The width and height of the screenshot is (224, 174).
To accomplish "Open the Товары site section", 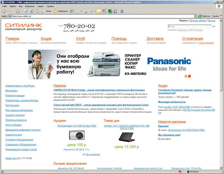I will coord(12,38).
